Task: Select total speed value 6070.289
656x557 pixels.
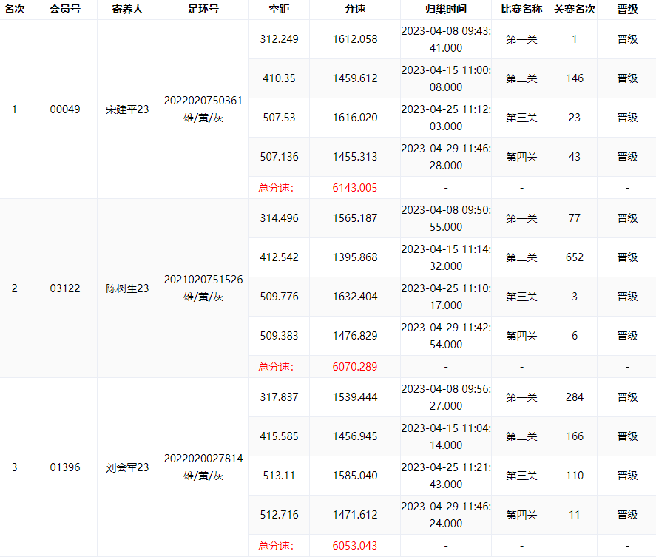Action: tap(355, 367)
